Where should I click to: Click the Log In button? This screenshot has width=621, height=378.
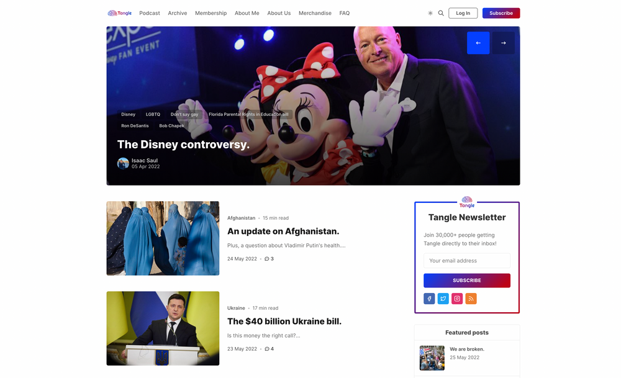point(463,12)
